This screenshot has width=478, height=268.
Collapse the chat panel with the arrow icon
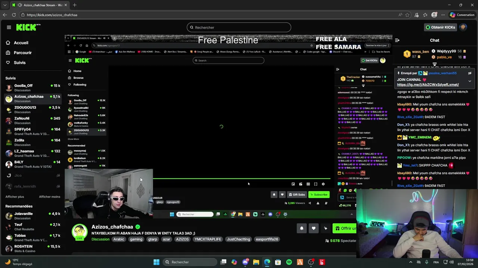pos(397,40)
